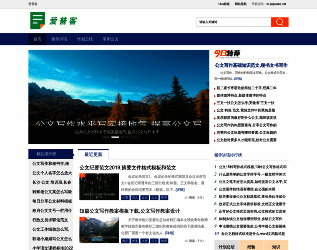This screenshot has height=250, width=317.
Task: Open 计划总结 in the top navigation
Action: point(85,39)
